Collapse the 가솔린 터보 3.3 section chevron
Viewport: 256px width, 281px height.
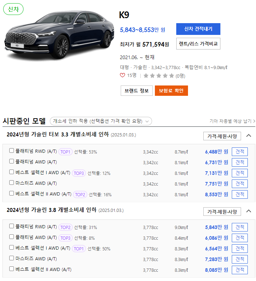pyautogui.click(x=249, y=136)
